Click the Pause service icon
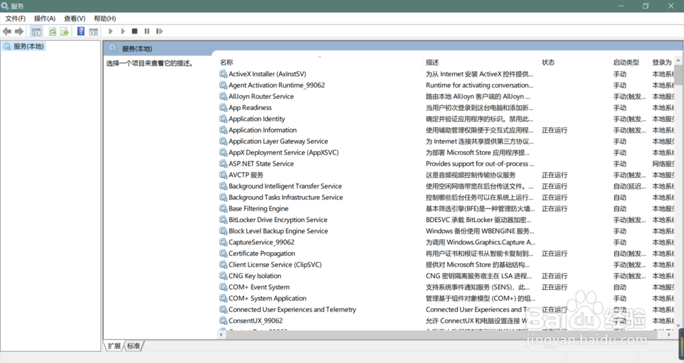Screen dimensions: 684x363 pyautogui.click(x=147, y=31)
